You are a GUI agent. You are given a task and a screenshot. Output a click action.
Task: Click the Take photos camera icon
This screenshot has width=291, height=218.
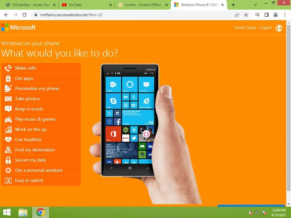click(8, 99)
